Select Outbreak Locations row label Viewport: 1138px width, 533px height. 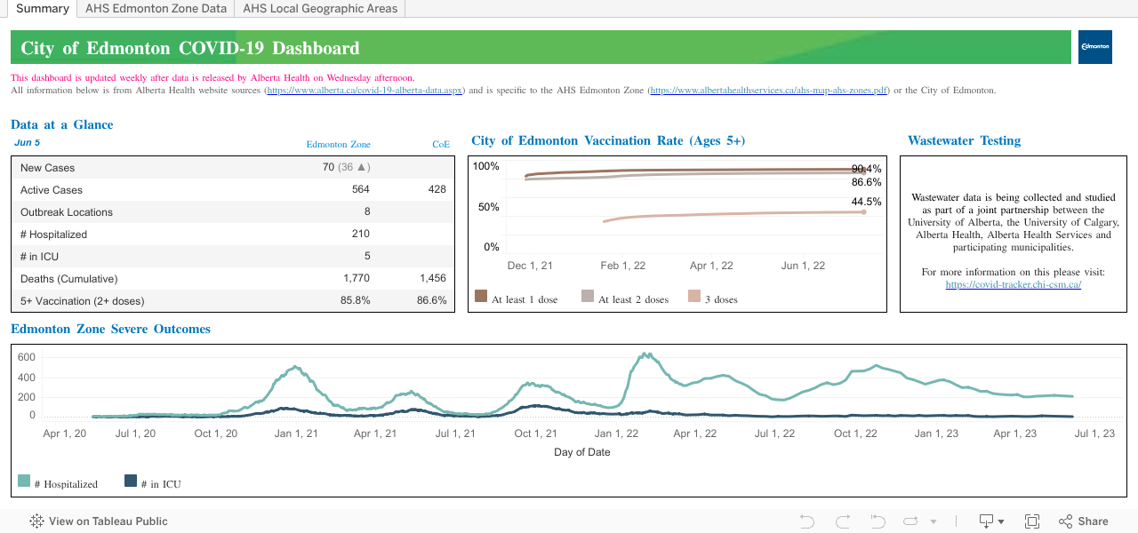pyautogui.click(x=67, y=211)
